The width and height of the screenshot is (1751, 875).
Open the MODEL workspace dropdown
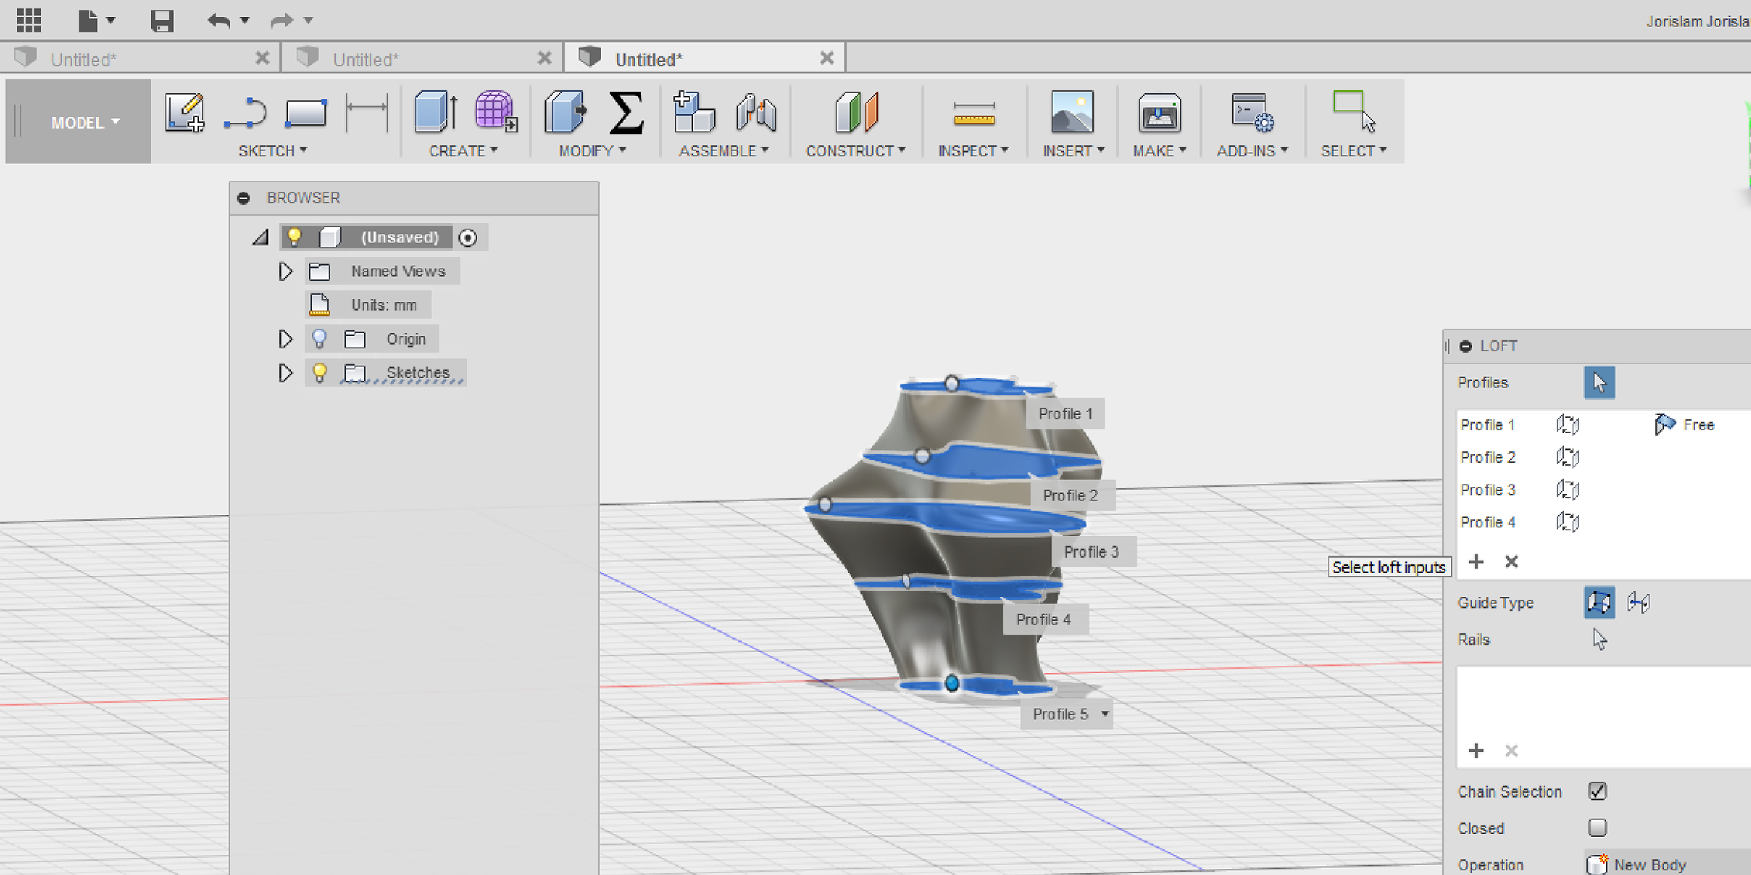click(x=84, y=122)
